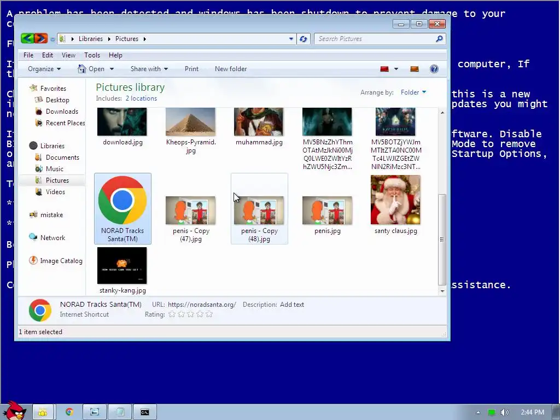Screen dimensions: 560x420
Task: Refresh the Pictures folder view
Action: pos(303,39)
